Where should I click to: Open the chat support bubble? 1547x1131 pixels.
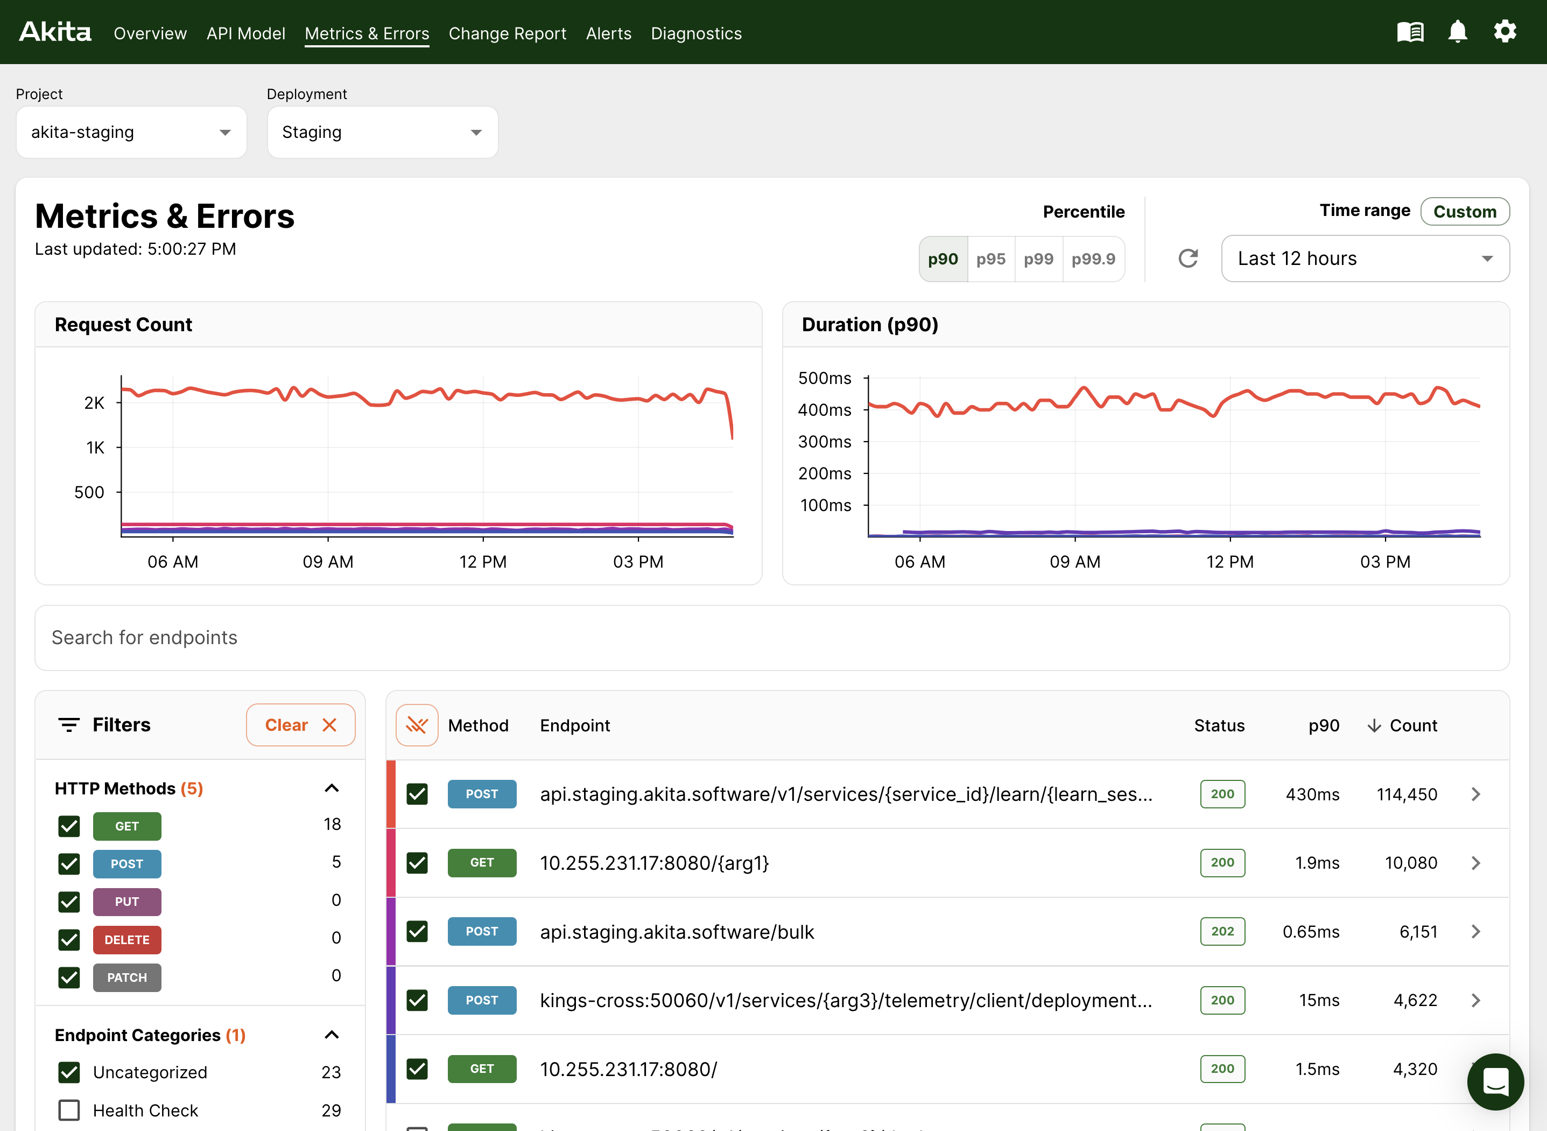(1495, 1081)
